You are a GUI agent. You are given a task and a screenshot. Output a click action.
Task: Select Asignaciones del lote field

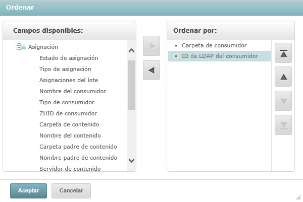tap(69, 80)
